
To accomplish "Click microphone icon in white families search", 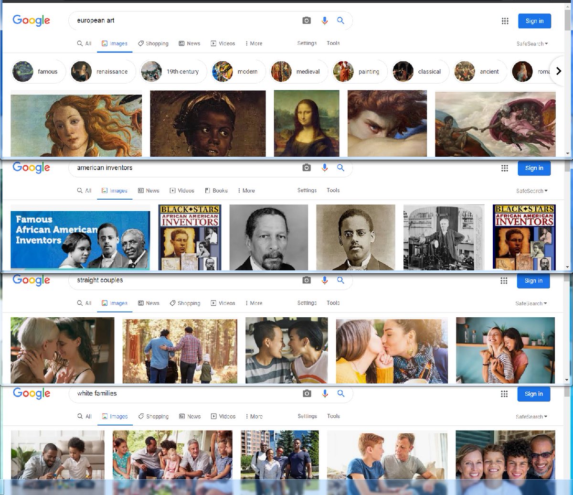I will (x=325, y=393).
